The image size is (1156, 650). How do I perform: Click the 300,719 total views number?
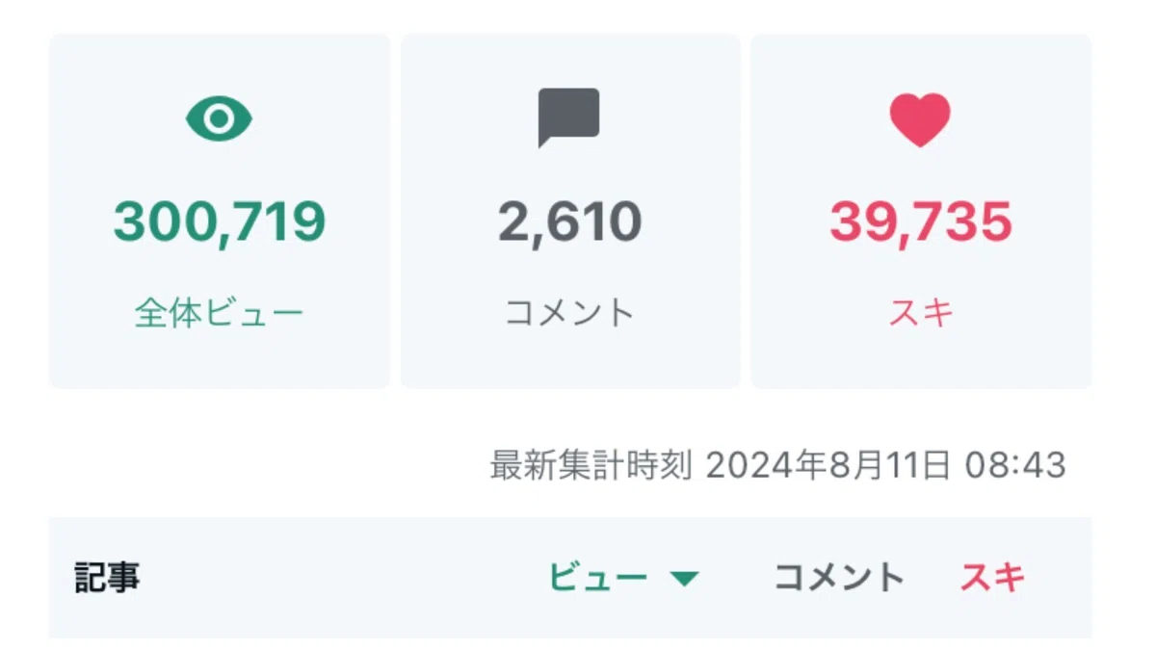[220, 222]
